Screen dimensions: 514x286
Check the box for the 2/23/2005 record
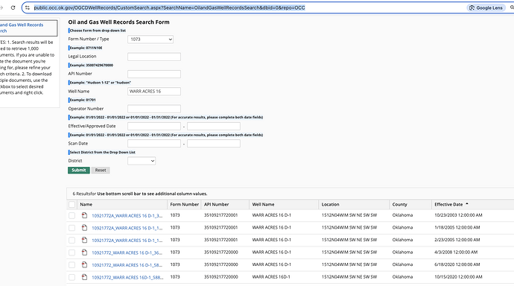[72, 240]
